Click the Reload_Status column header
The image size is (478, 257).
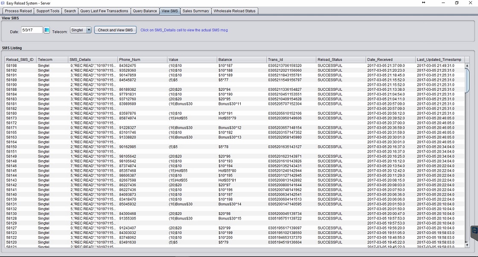(x=341, y=60)
